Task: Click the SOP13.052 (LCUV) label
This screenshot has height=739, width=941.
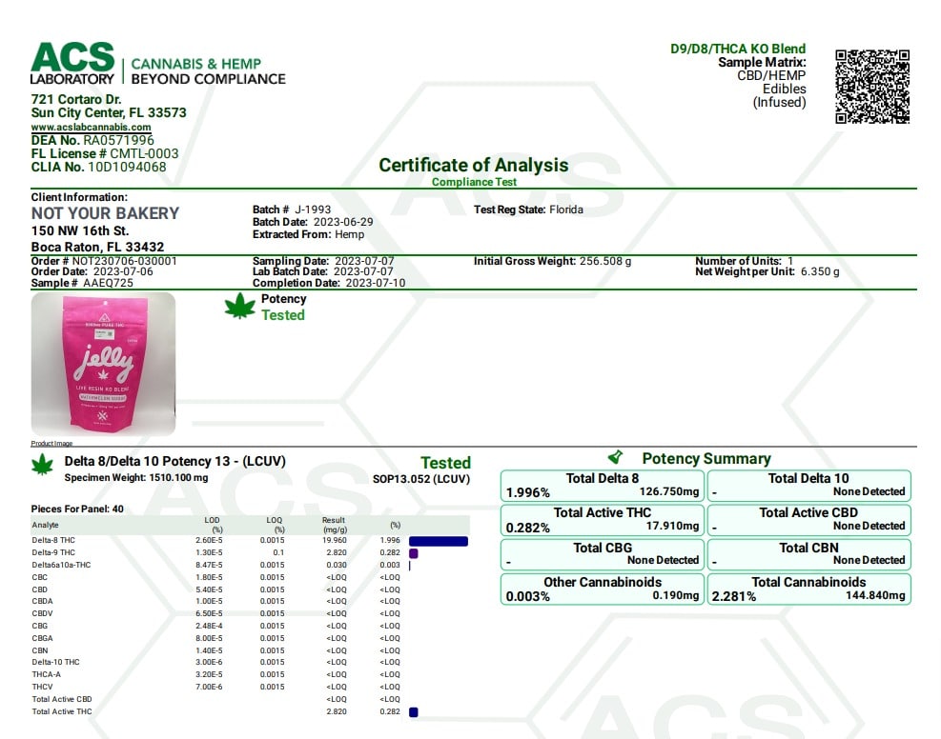Action: point(421,479)
